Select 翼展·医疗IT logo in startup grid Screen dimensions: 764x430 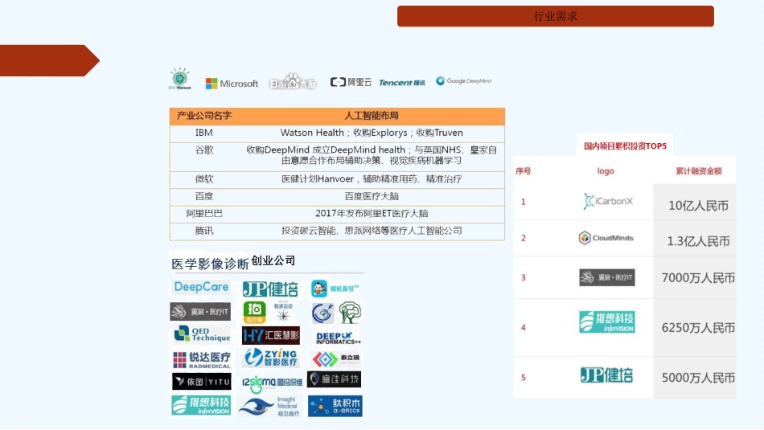200,312
